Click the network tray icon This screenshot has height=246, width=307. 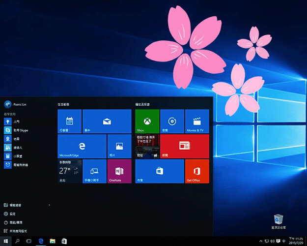coord(266,241)
